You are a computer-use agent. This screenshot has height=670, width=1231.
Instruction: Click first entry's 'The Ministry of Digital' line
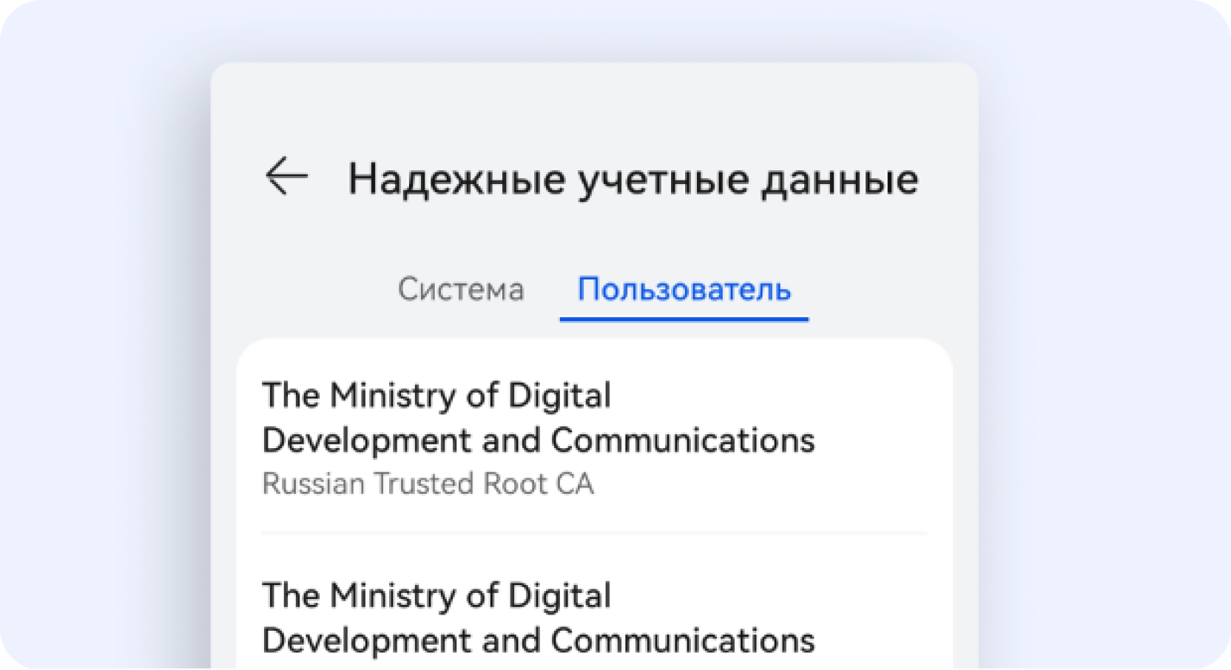point(436,396)
